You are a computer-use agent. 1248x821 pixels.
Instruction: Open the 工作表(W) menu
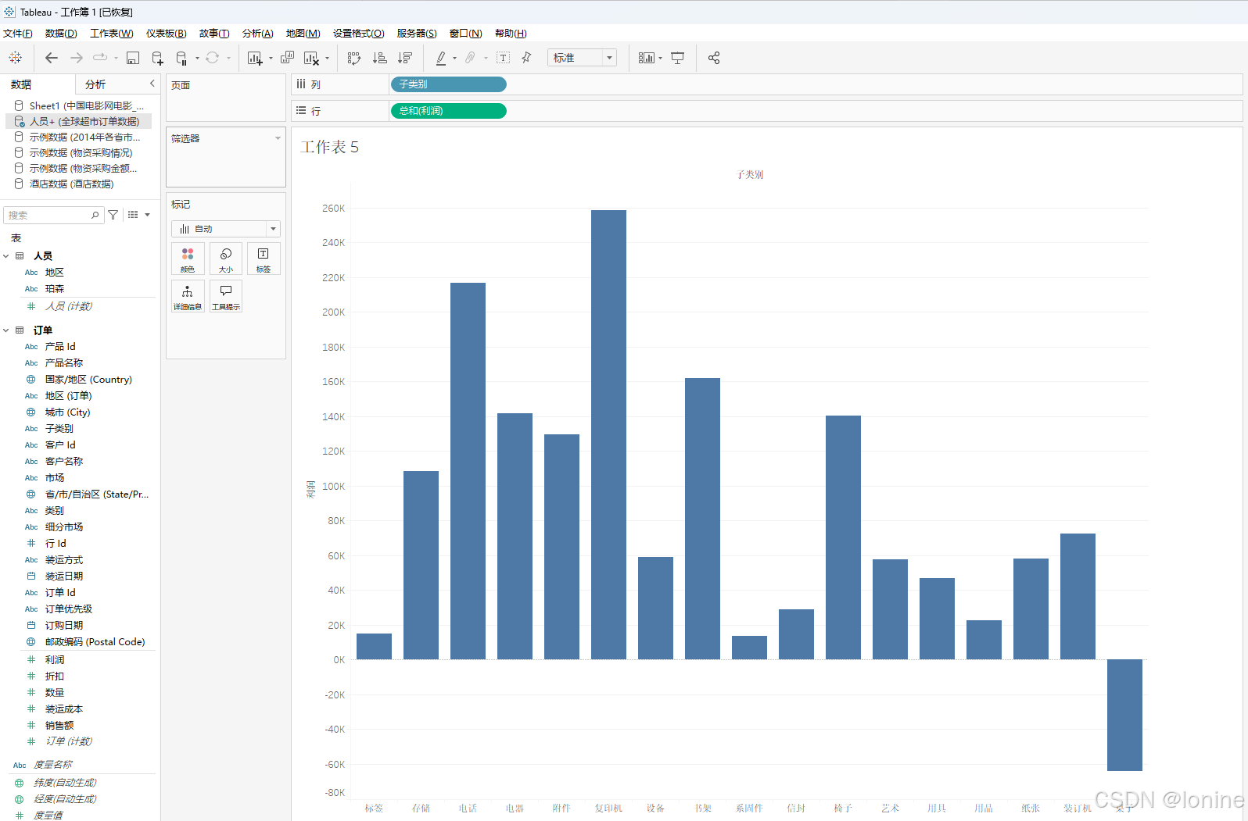pyautogui.click(x=112, y=34)
